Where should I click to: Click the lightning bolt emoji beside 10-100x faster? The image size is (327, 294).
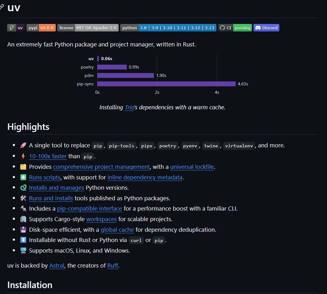point(23,156)
